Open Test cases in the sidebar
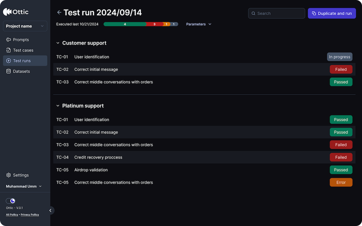The width and height of the screenshot is (362, 226). coord(25,50)
